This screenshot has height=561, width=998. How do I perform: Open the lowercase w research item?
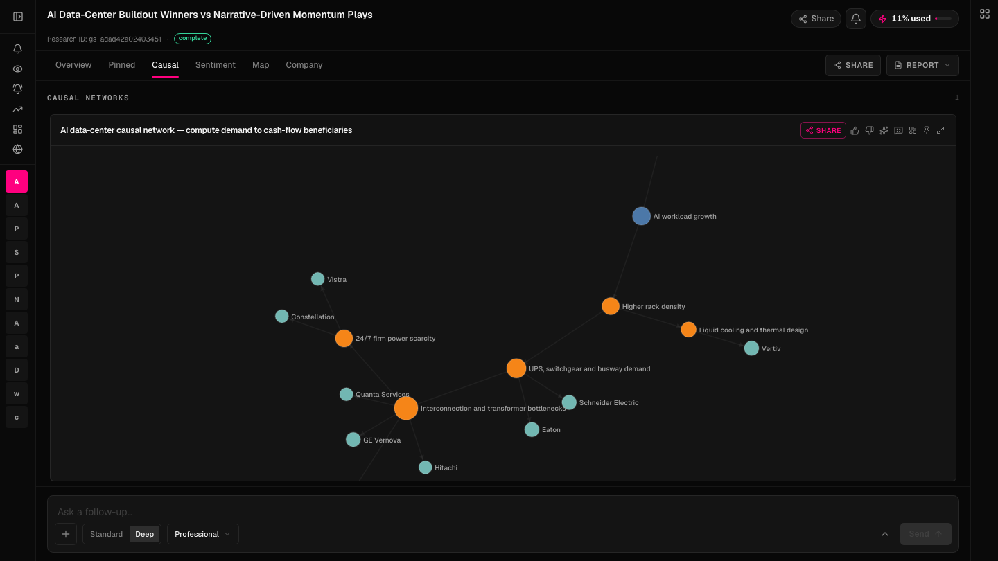pyautogui.click(x=17, y=393)
